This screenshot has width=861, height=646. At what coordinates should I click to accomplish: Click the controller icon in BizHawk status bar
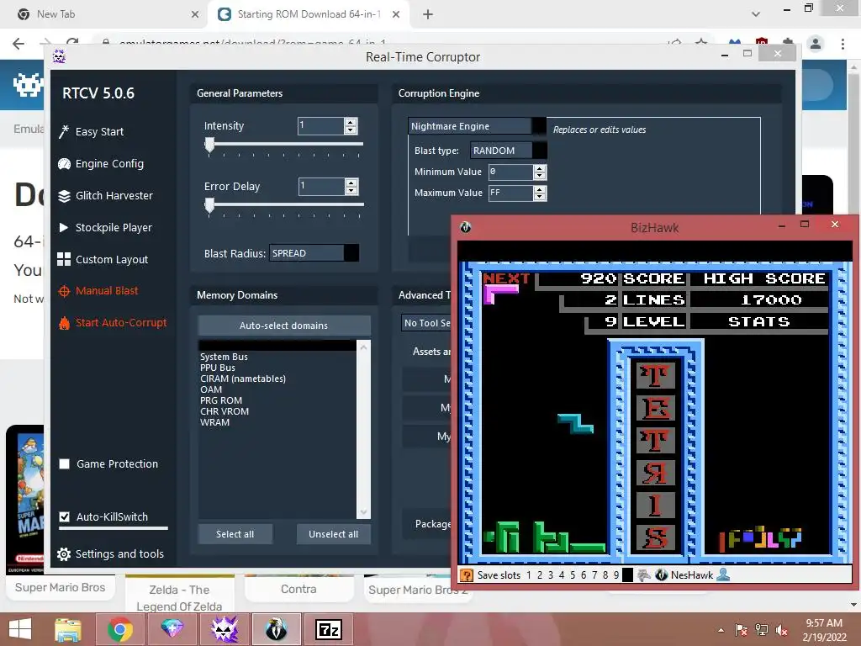coord(643,575)
